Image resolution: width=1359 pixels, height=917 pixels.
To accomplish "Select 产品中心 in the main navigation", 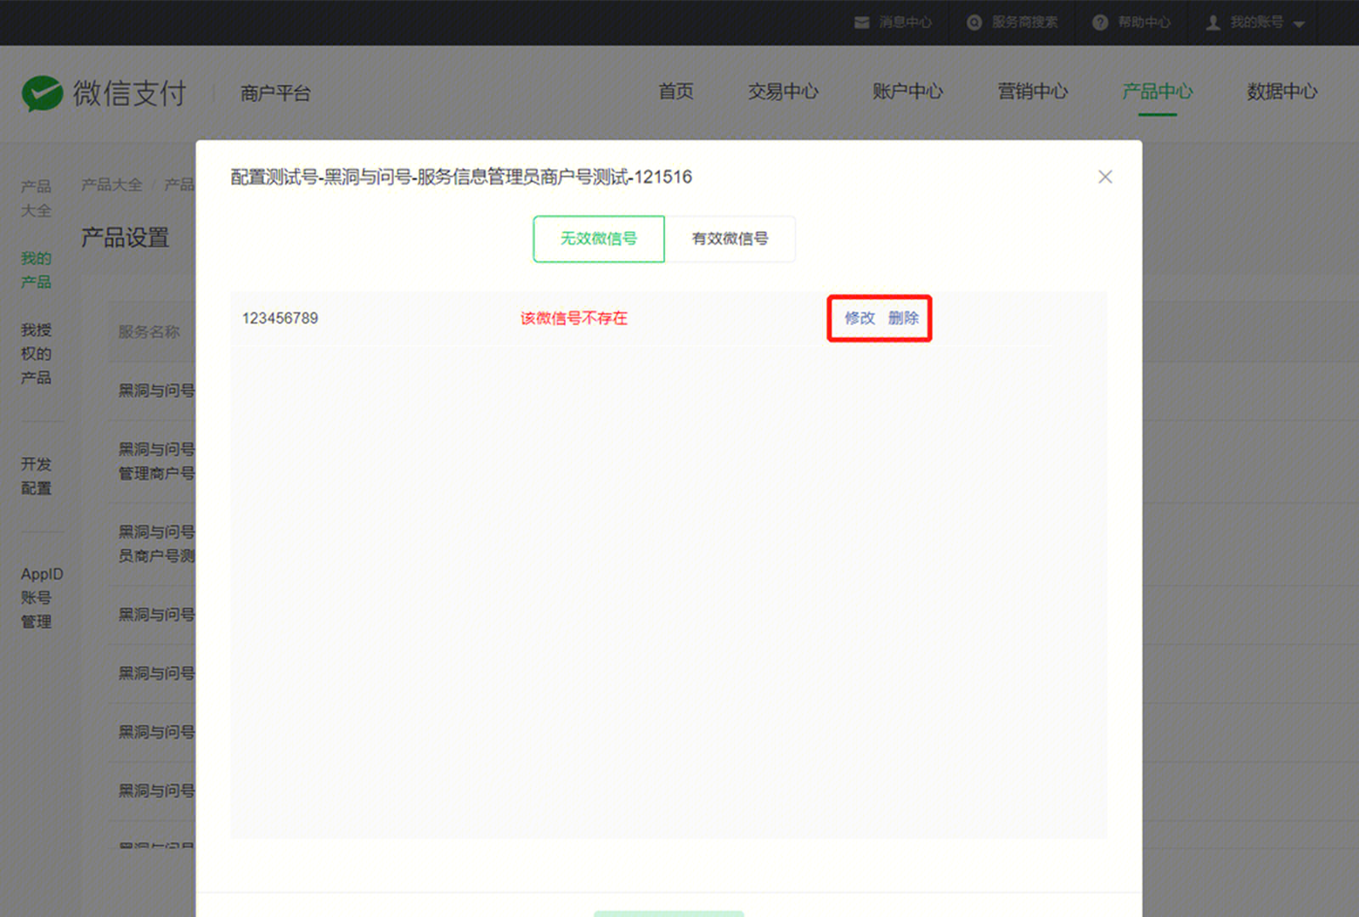I will click(1158, 91).
